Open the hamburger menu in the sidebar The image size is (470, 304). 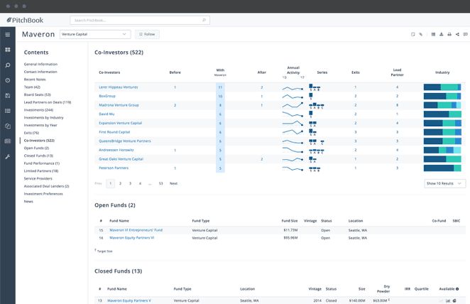[8, 34]
